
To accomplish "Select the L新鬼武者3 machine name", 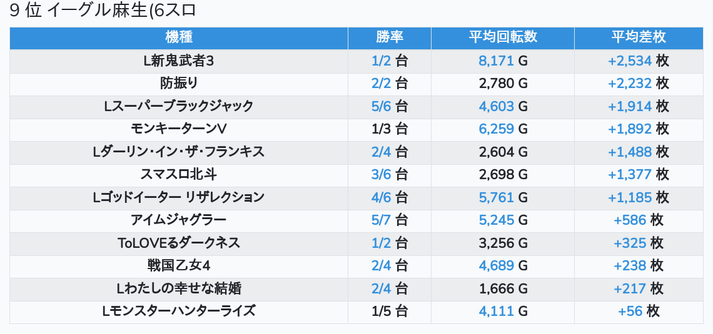I will click(179, 61).
